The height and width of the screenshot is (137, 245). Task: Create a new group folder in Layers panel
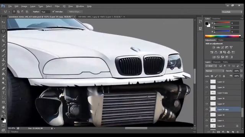pyautogui.click(x=228, y=132)
